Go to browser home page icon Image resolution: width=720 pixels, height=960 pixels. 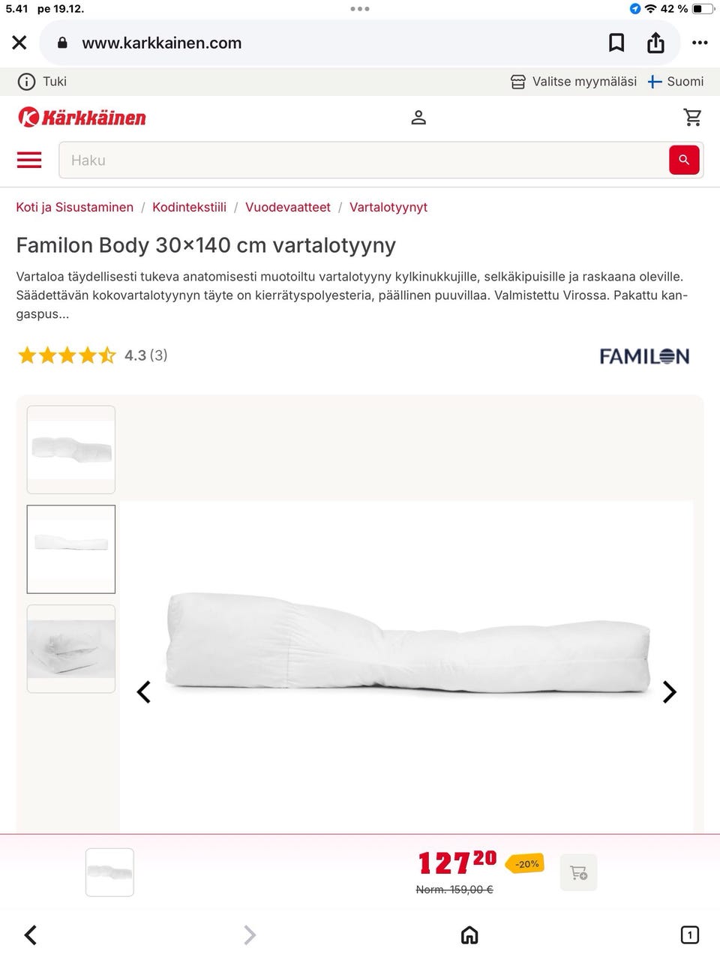[469, 934]
